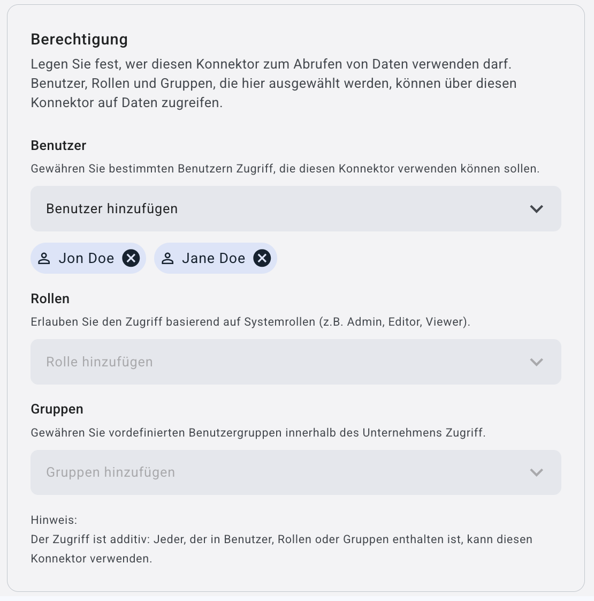Open the 'Rolle hinzufügen' placeholder dropdown
This screenshot has width=594, height=601.
tap(100, 362)
